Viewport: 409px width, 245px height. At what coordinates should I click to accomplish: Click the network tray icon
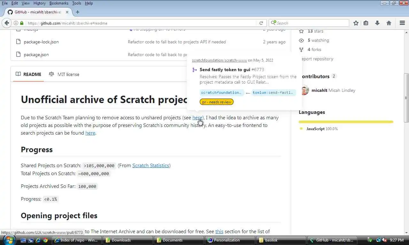378,240
